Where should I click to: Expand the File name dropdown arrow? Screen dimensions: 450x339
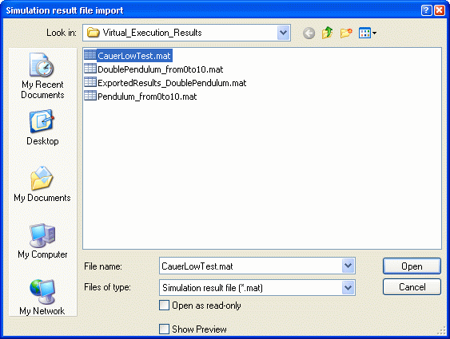pyautogui.click(x=348, y=266)
